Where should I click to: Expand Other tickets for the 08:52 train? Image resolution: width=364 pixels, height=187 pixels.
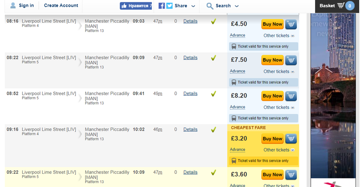tap(278, 107)
